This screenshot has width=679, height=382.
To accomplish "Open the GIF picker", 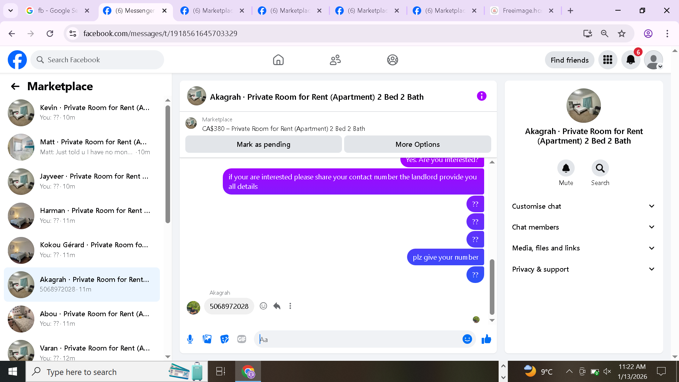I will pos(242,339).
